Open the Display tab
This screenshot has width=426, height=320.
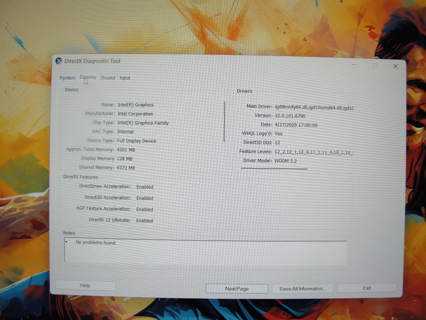(88, 77)
